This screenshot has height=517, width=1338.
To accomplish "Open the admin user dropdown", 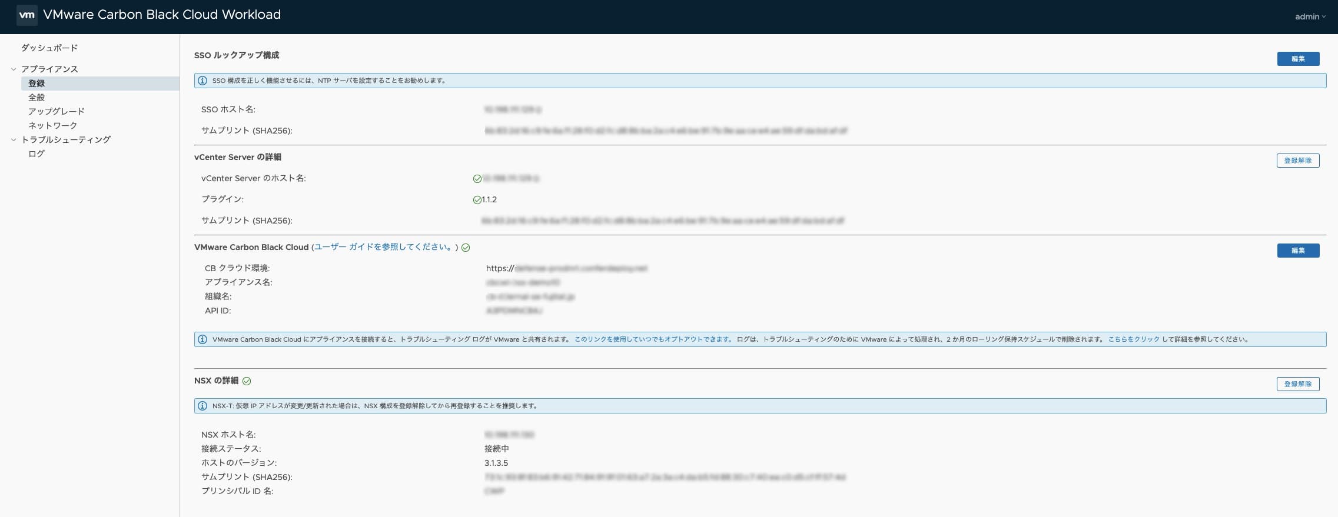I will pos(1310,16).
